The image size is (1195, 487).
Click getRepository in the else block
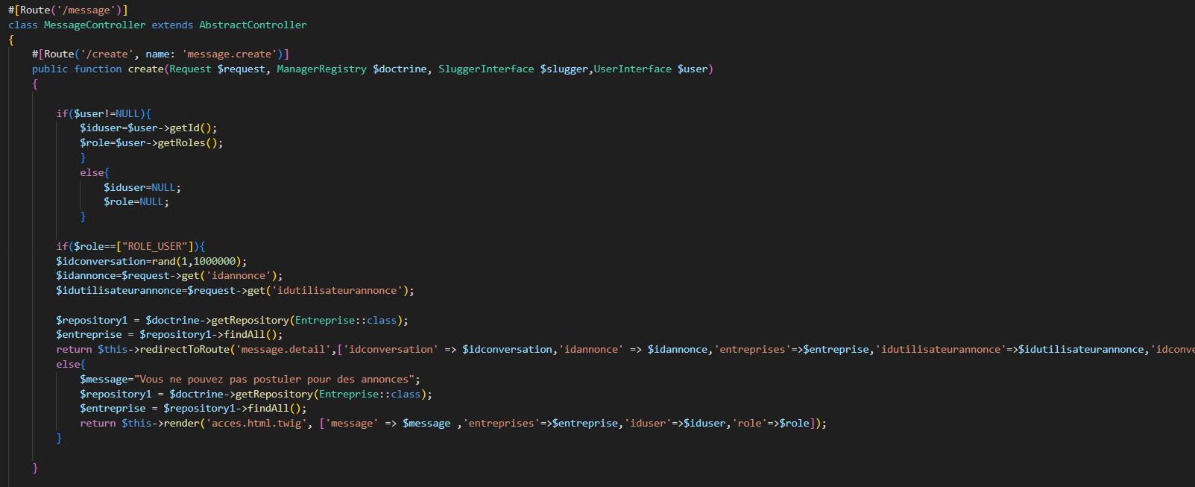[x=274, y=394]
